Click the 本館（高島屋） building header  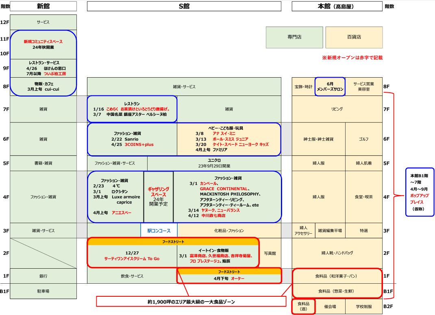click(337, 6)
